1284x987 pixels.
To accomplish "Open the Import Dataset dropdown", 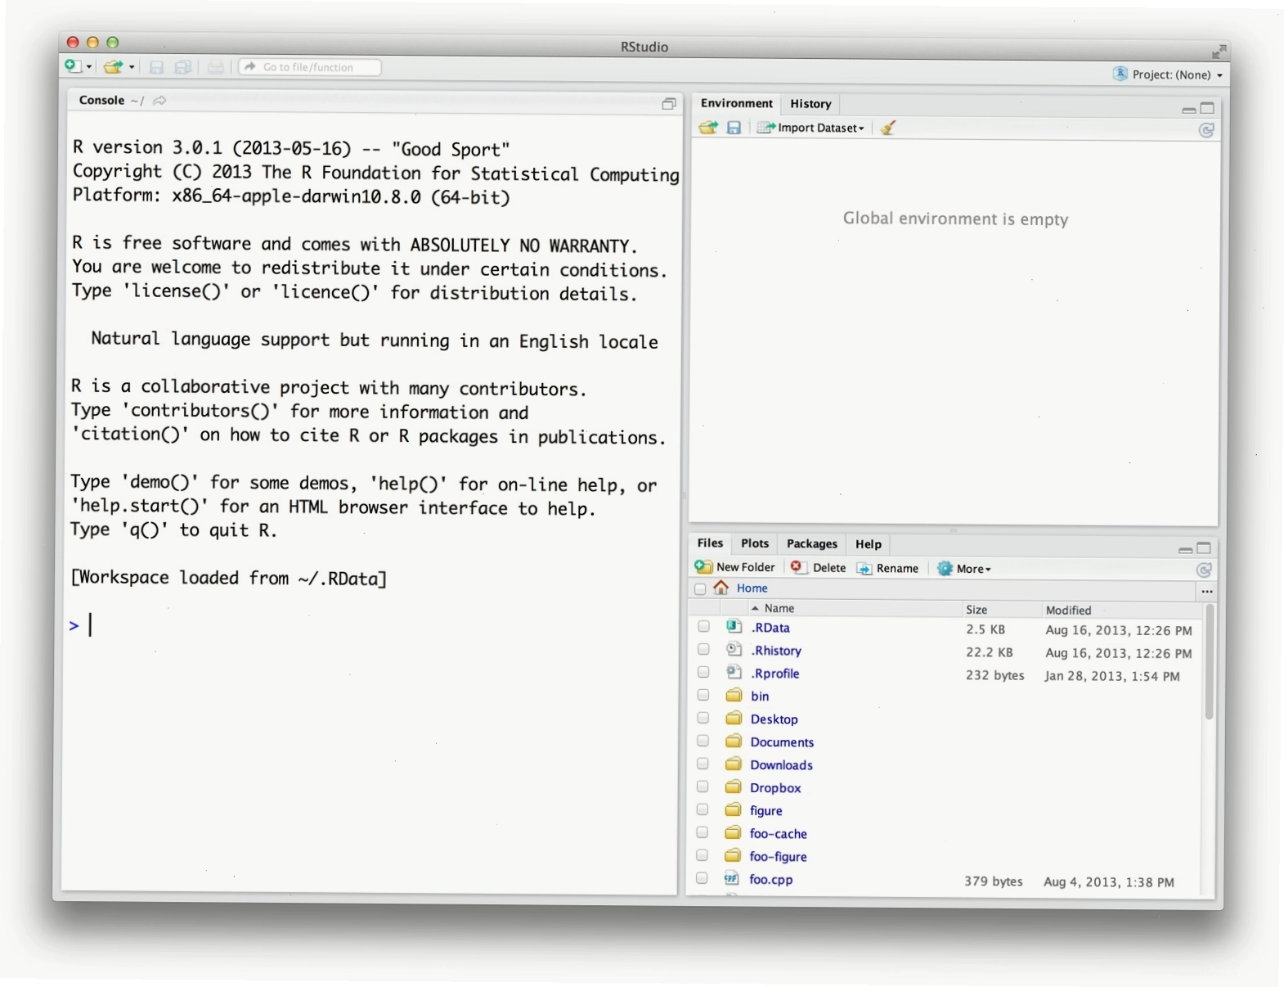I will [810, 128].
